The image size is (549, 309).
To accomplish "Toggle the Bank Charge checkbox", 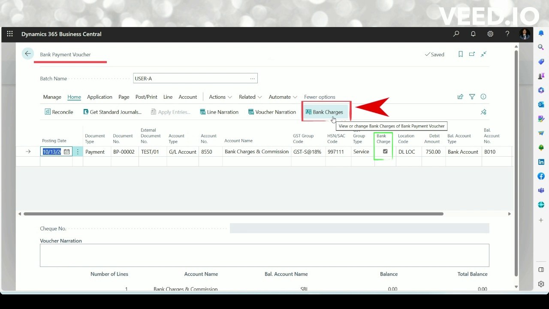I will pos(385,151).
